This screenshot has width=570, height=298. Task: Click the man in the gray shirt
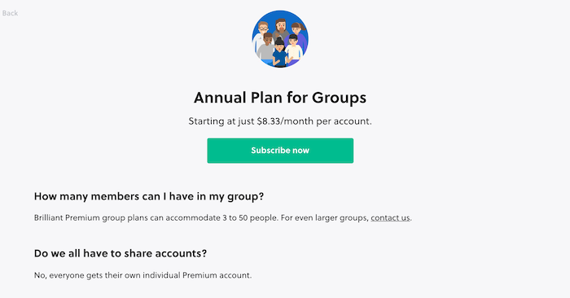266,47
